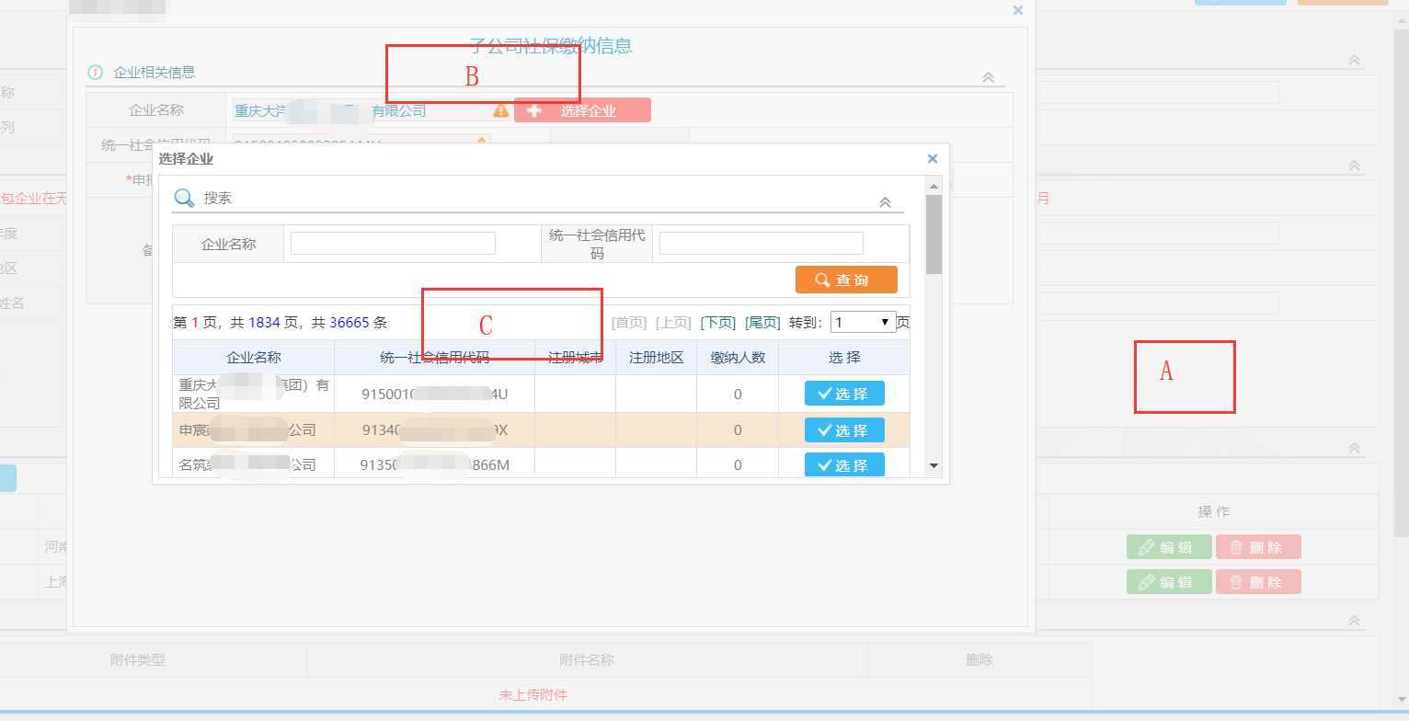Click the 未上传附件 text in background page

point(533,694)
